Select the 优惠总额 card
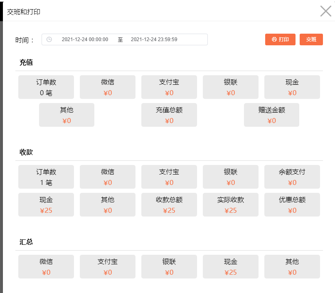This screenshot has width=335, height=293. (x=292, y=204)
